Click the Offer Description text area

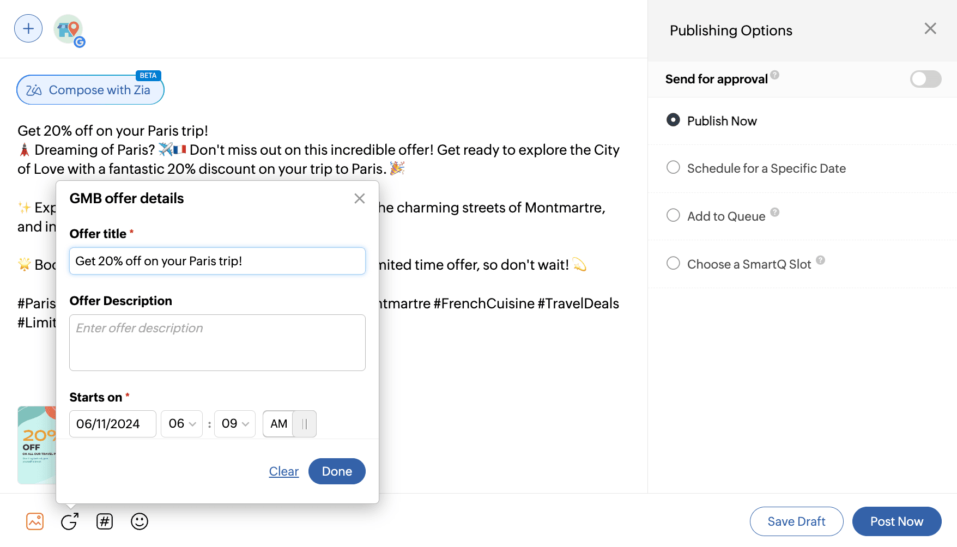(217, 343)
